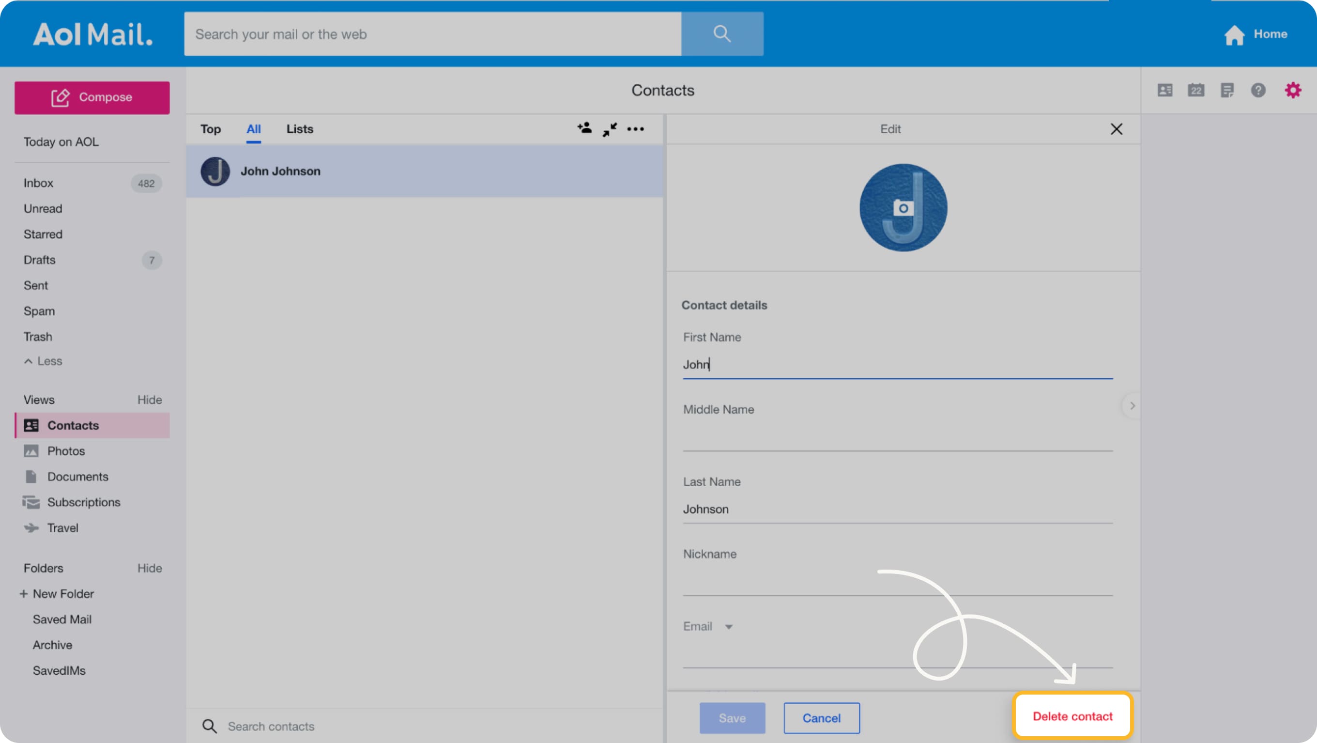Viewport: 1317px width, 743px height.
Task: Expand the side panel chevron arrow
Action: [x=1132, y=405]
